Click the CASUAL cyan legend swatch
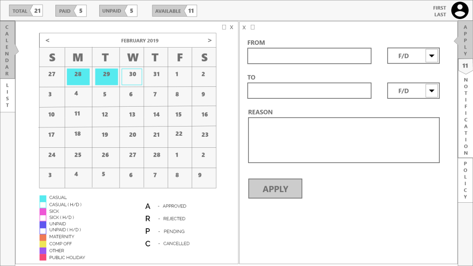Image resolution: width=473 pixels, height=266 pixels. [43, 199]
